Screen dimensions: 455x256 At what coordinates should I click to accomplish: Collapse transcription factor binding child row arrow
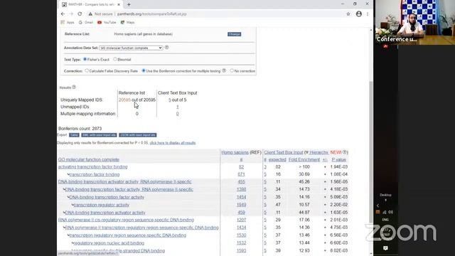68,174
